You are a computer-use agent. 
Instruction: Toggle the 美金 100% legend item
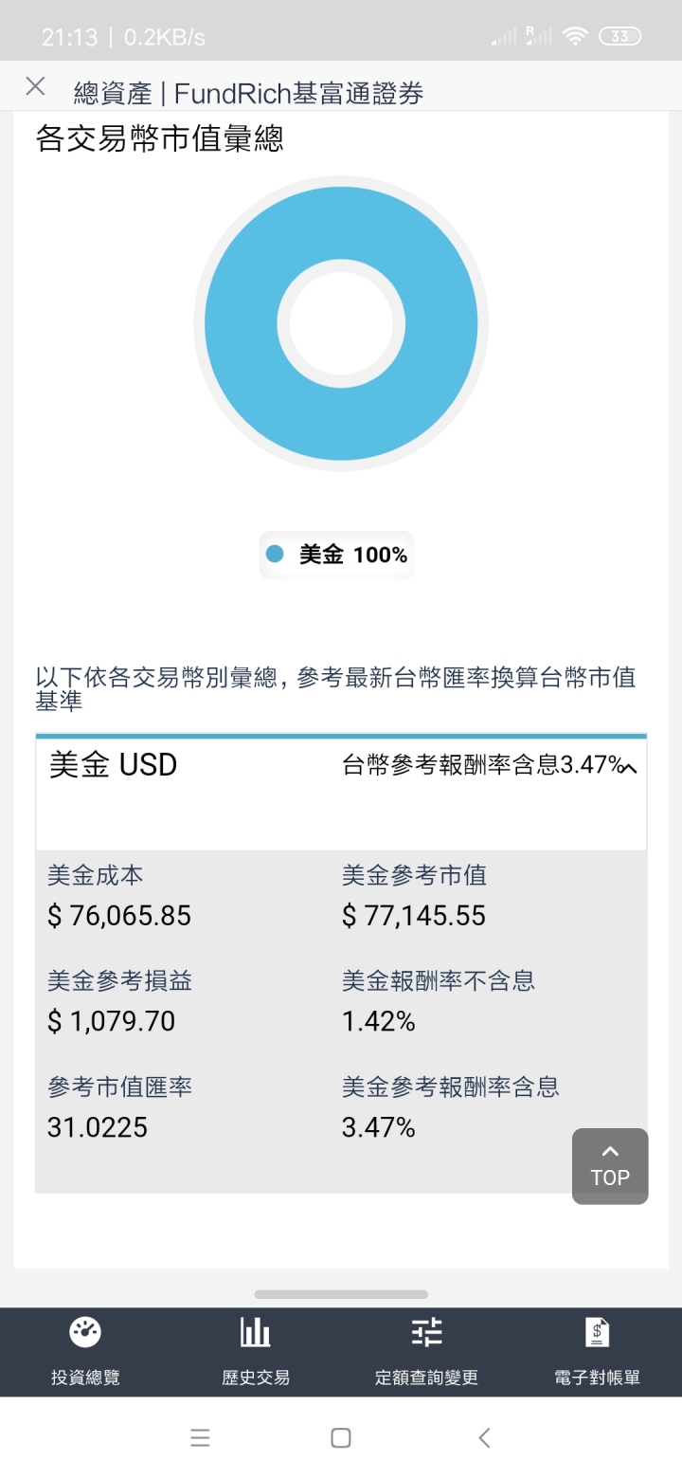tap(337, 555)
